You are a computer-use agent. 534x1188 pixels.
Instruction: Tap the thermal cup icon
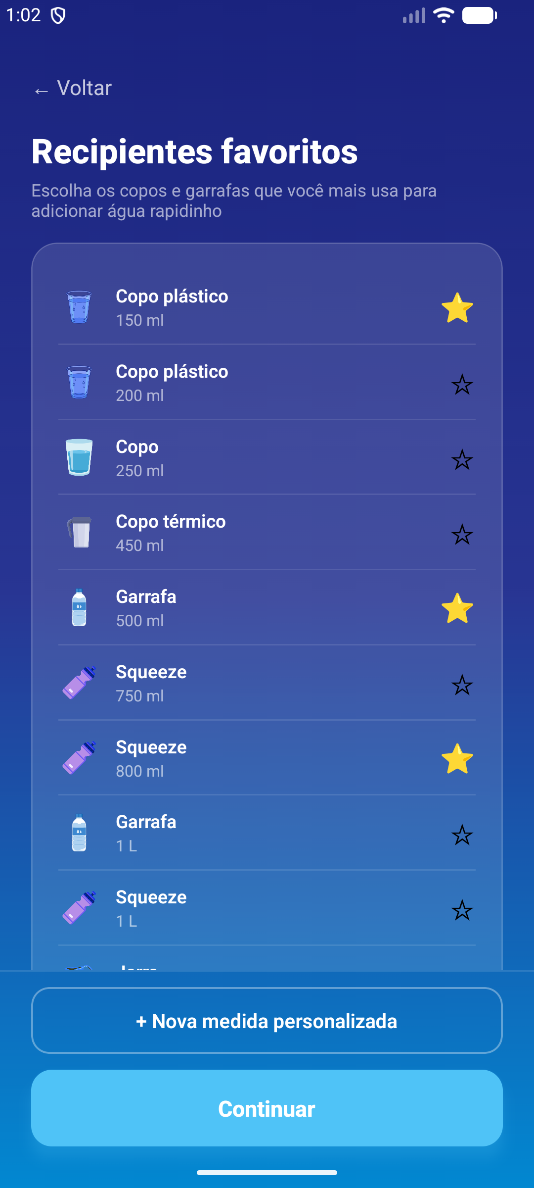click(79, 533)
